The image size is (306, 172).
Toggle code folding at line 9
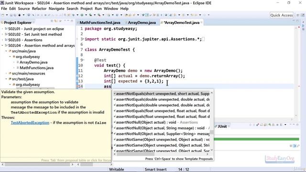(84, 60)
